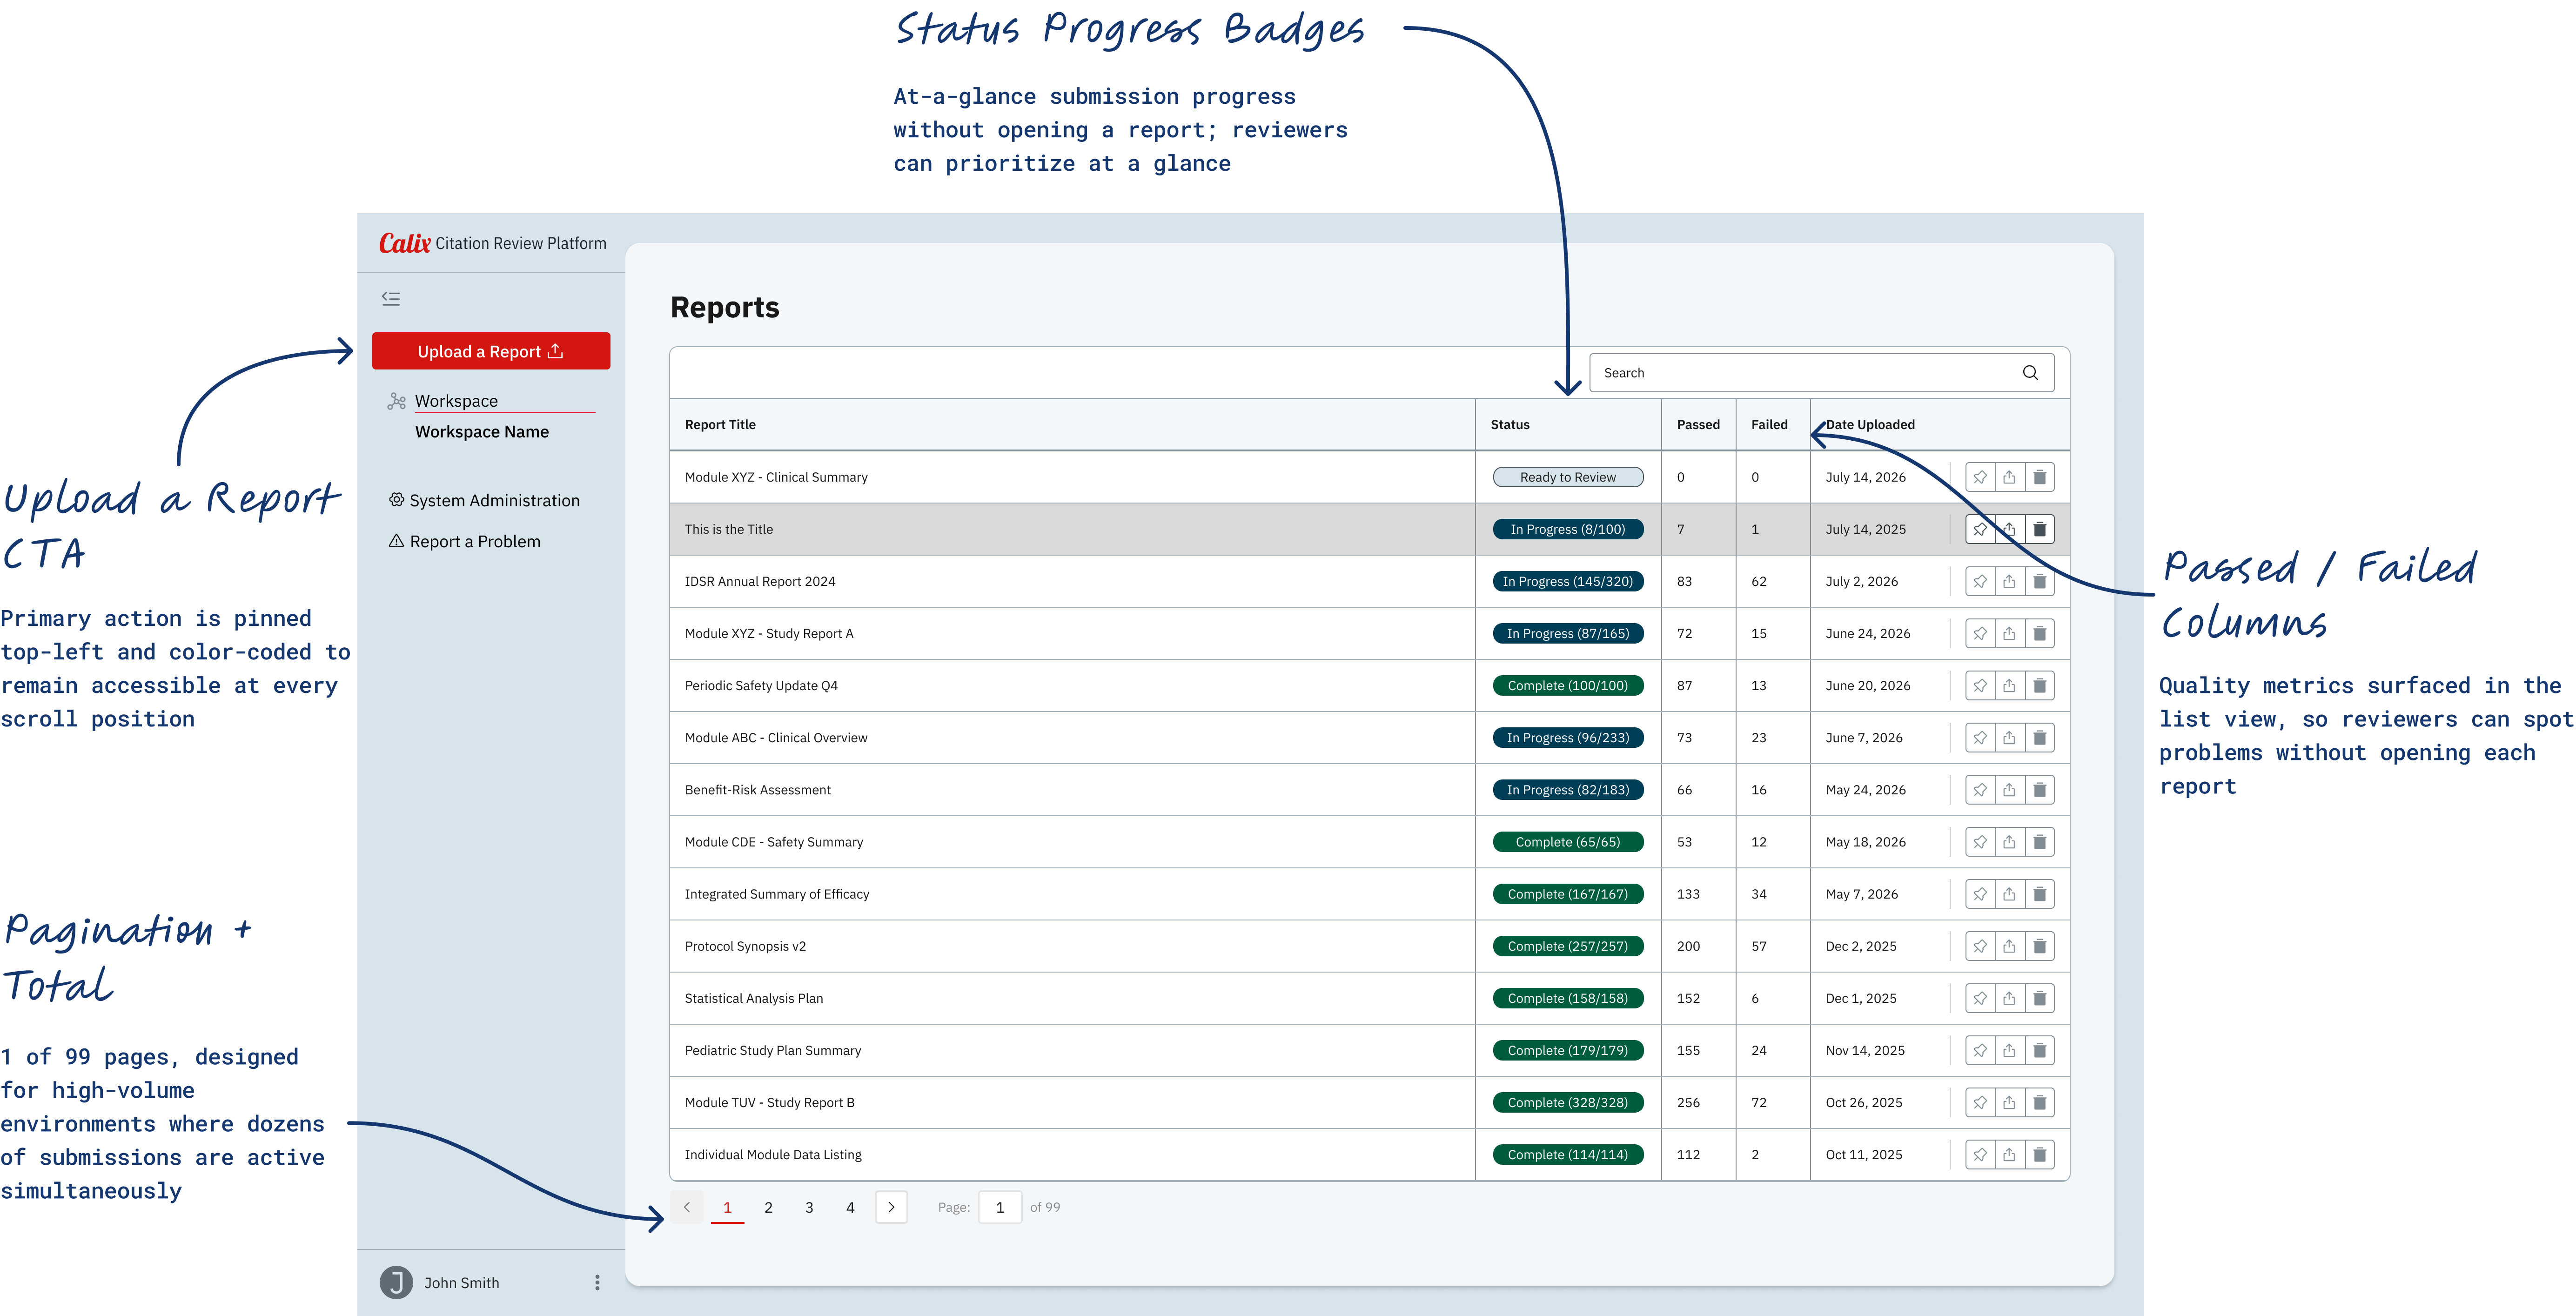Go to page 4
2576x1316 pixels.
pos(850,1207)
